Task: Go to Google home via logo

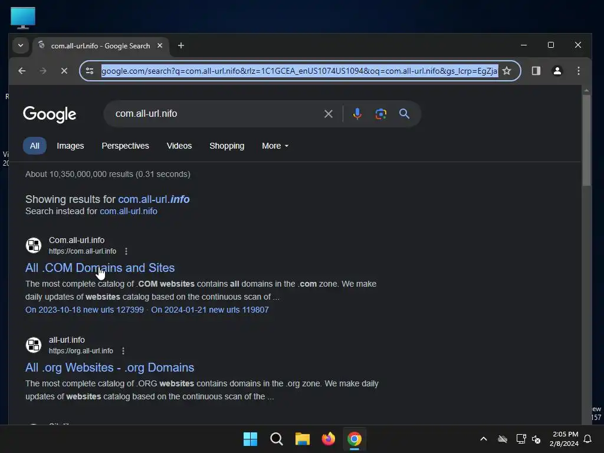Action: click(x=50, y=114)
